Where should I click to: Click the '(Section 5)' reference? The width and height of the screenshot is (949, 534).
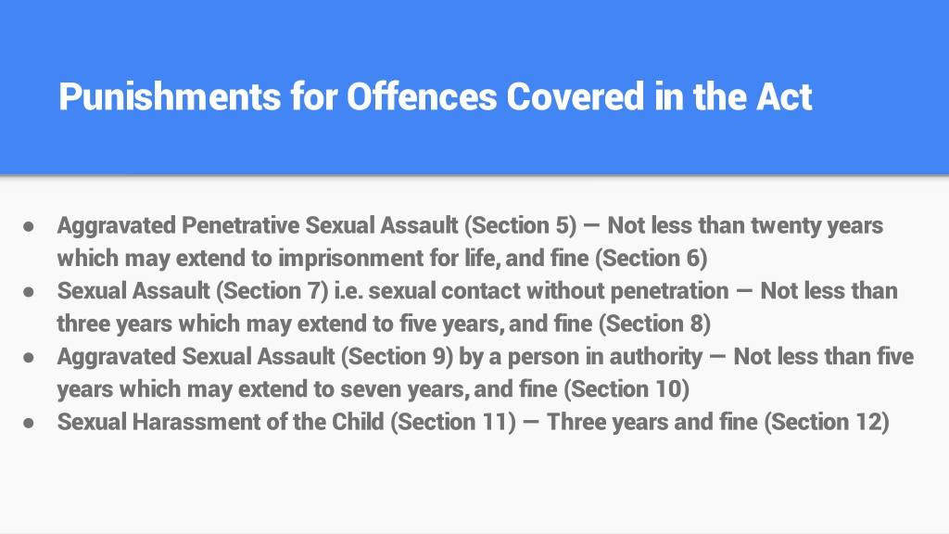pos(521,225)
